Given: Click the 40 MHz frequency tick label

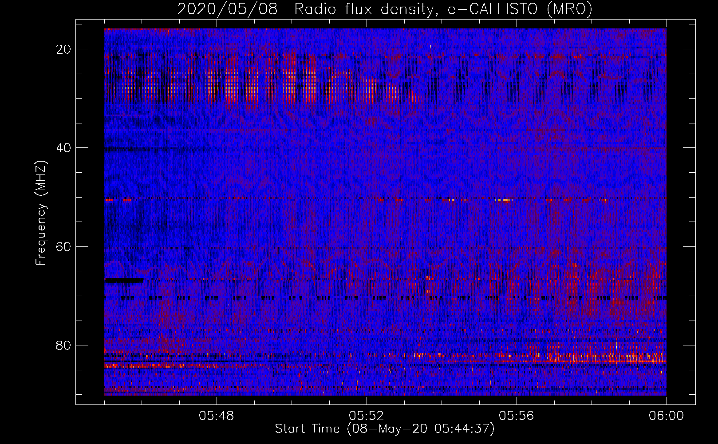Looking at the screenshot, I should (64, 148).
